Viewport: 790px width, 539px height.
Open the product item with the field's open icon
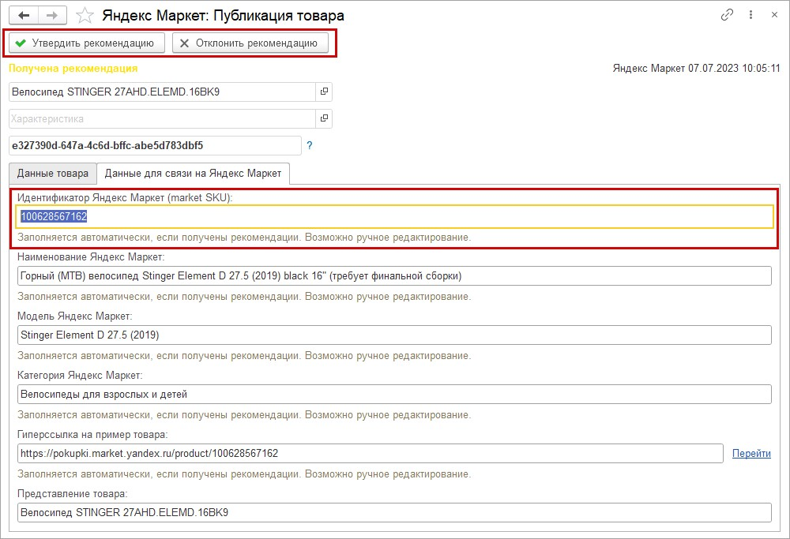[x=324, y=92]
